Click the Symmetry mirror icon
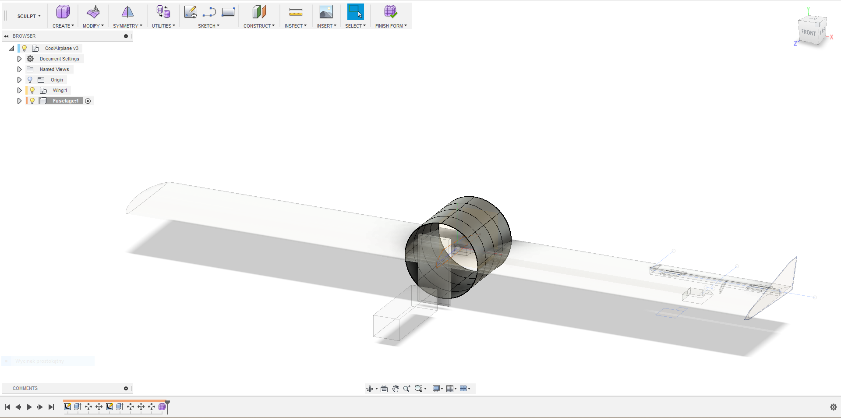 point(127,12)
